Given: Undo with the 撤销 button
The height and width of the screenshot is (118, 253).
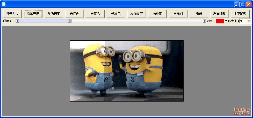Looking at the screenshot, I should point(199,14).
